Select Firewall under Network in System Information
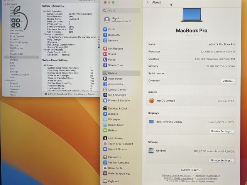The height and width of the screenshot is (185, 247). 14,83
